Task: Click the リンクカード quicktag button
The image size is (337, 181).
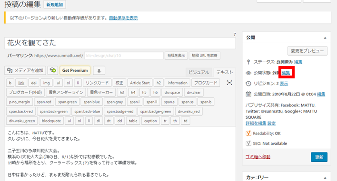Action: pos(97,83)
